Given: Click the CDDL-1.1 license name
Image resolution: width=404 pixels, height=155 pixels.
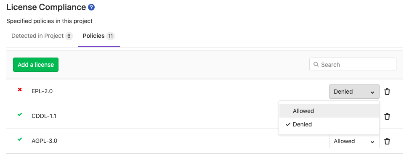Looking at the screenshot, I should [44, 116].
